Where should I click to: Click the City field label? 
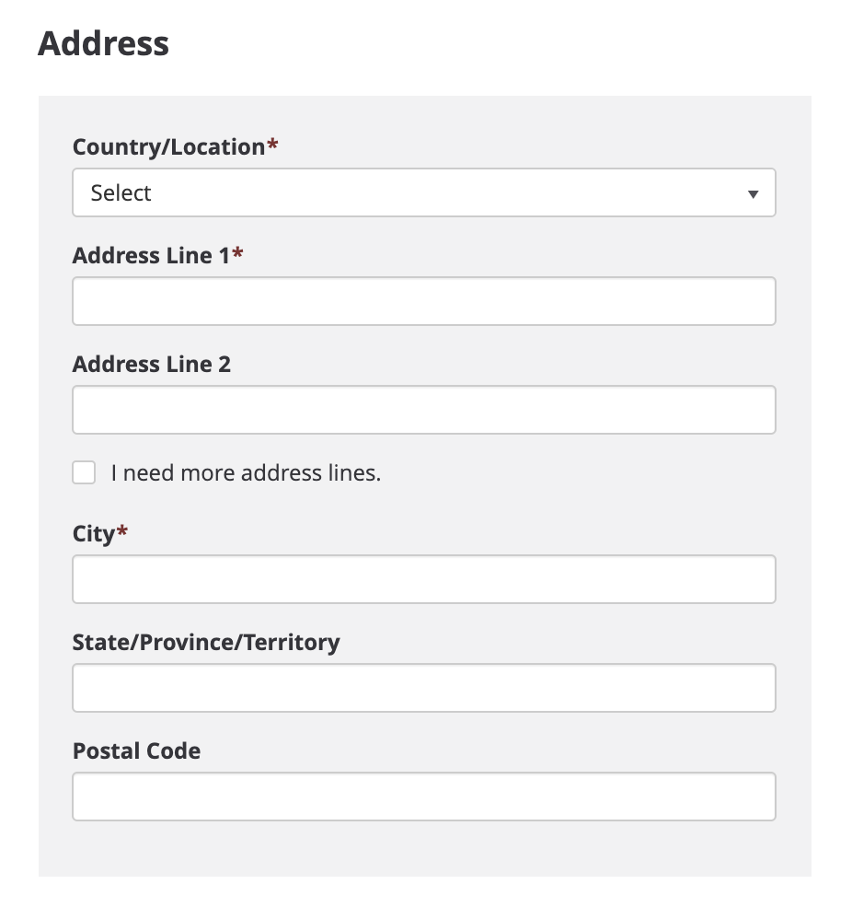[x=94, y=534]
